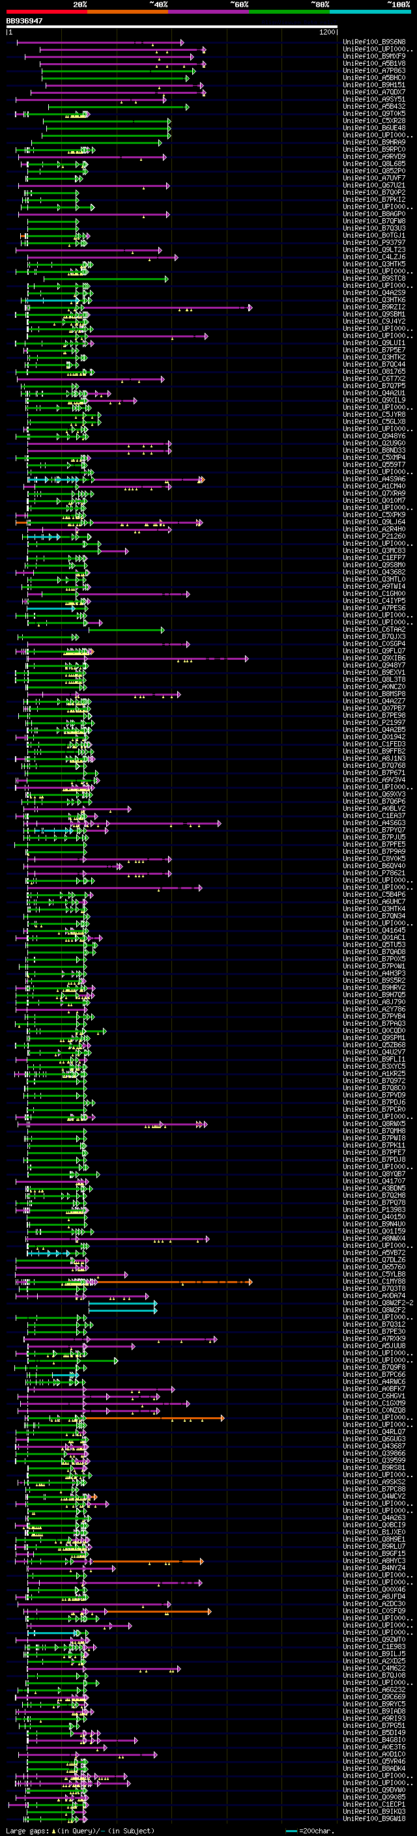Click the UniRef100_C5B4P6 label
This screenshot has width=417, height=1836.
374,894
